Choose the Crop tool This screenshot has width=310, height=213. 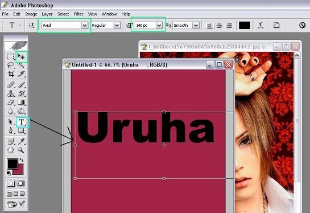click(x=11, y=74)
